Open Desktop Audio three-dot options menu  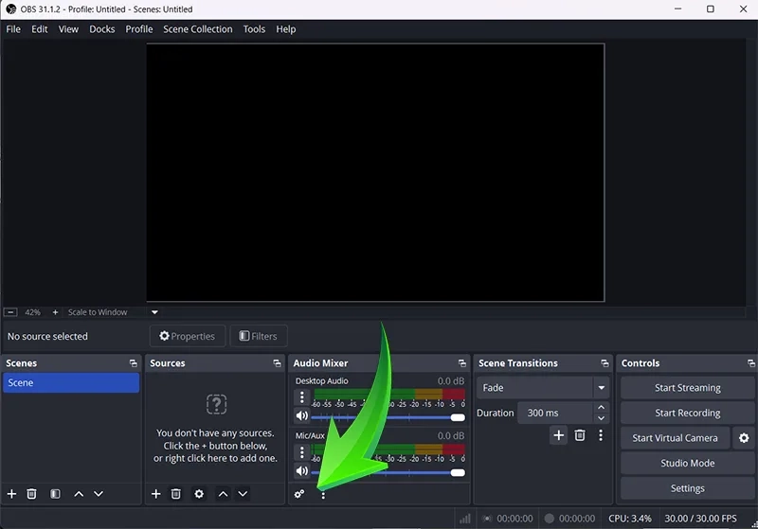click(x=301, y=397)
